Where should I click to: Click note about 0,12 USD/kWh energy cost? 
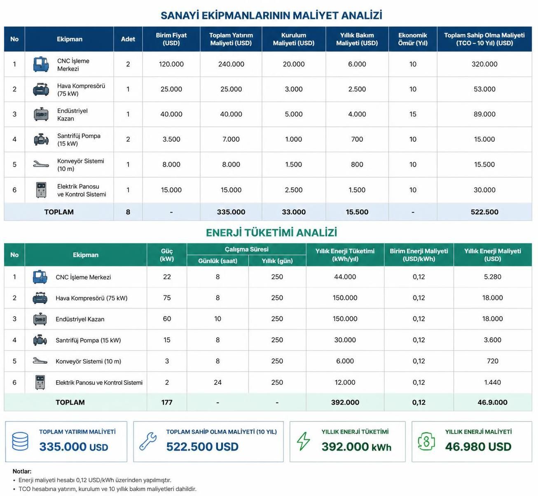[94, 480]
